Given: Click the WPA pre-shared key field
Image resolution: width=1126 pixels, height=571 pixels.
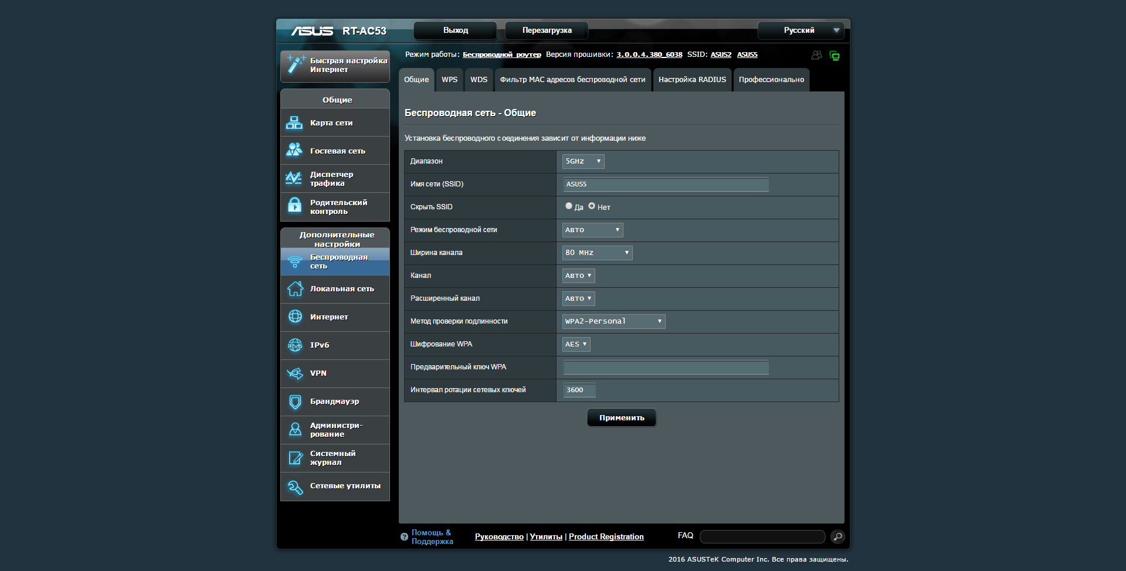Looking at the screenshot, I should click(x=666, y=367).
